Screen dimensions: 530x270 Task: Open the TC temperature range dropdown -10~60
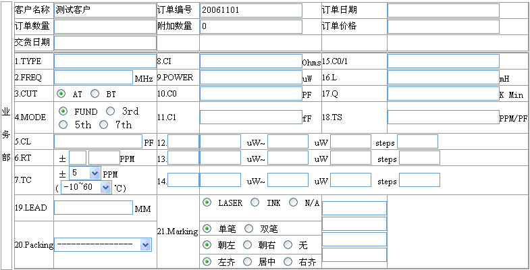(86, 187)
